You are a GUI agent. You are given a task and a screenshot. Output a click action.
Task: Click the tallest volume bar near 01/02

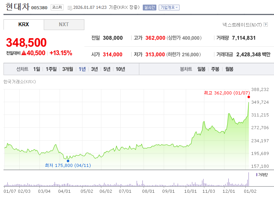[x=249, y=179]
